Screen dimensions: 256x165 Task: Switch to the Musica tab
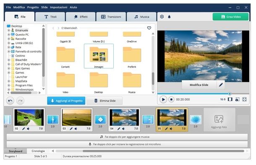(x=141, y=17)
